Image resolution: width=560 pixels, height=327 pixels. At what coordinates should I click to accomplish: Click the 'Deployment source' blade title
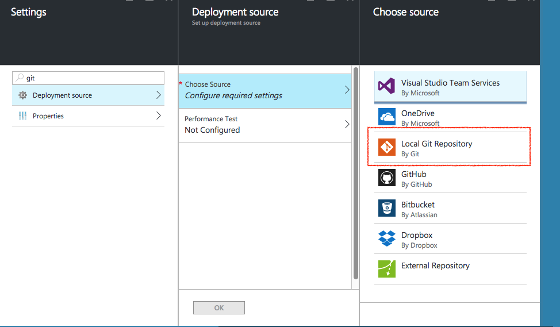coord(235,12)
